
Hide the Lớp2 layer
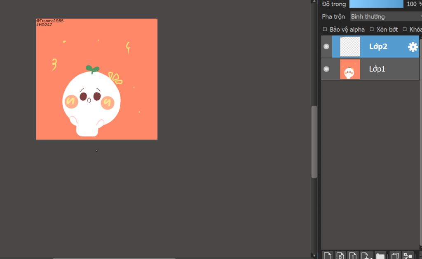(326, 46)
